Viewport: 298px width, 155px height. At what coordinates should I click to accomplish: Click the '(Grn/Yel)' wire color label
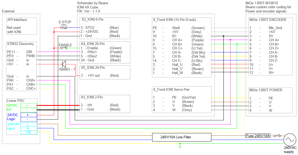click(x=189, y=98)
